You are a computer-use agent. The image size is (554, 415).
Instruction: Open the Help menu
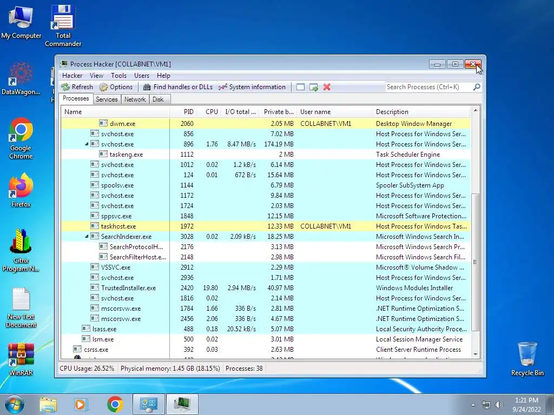click(x=163, y=76)
